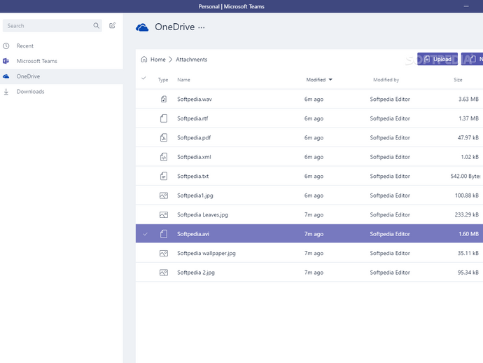Click the Upload button
The width and height of the screenshot is (483, 363).
(x=437, y=59)
